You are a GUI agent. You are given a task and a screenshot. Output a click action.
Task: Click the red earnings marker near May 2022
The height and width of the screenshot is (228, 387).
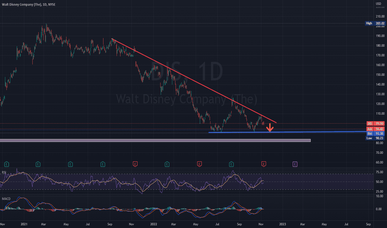click(x=199, y=164)
